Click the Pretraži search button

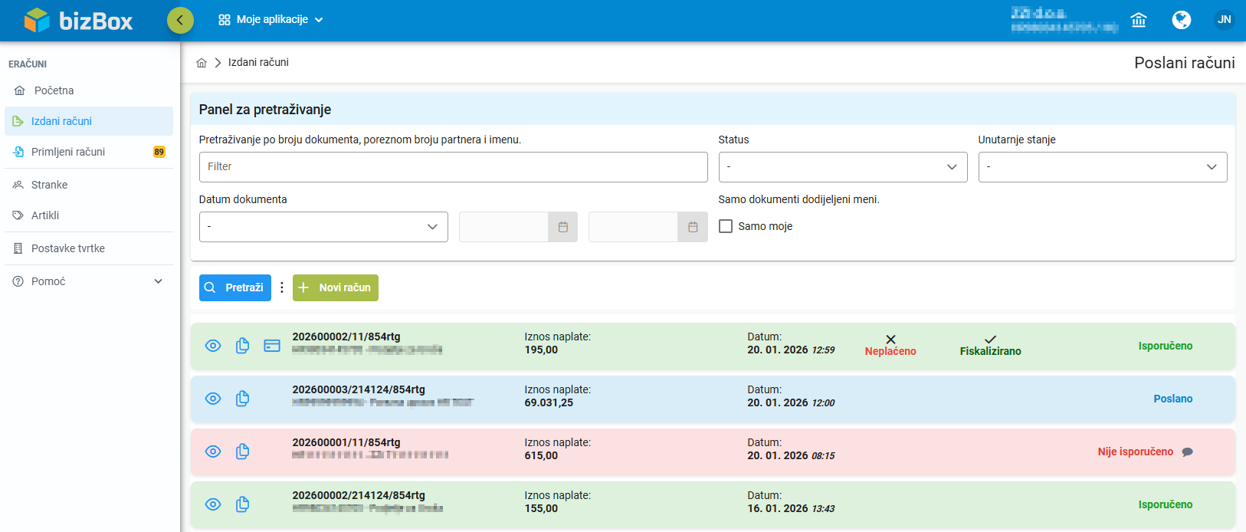pyautogui.click(x=234, y=287)
